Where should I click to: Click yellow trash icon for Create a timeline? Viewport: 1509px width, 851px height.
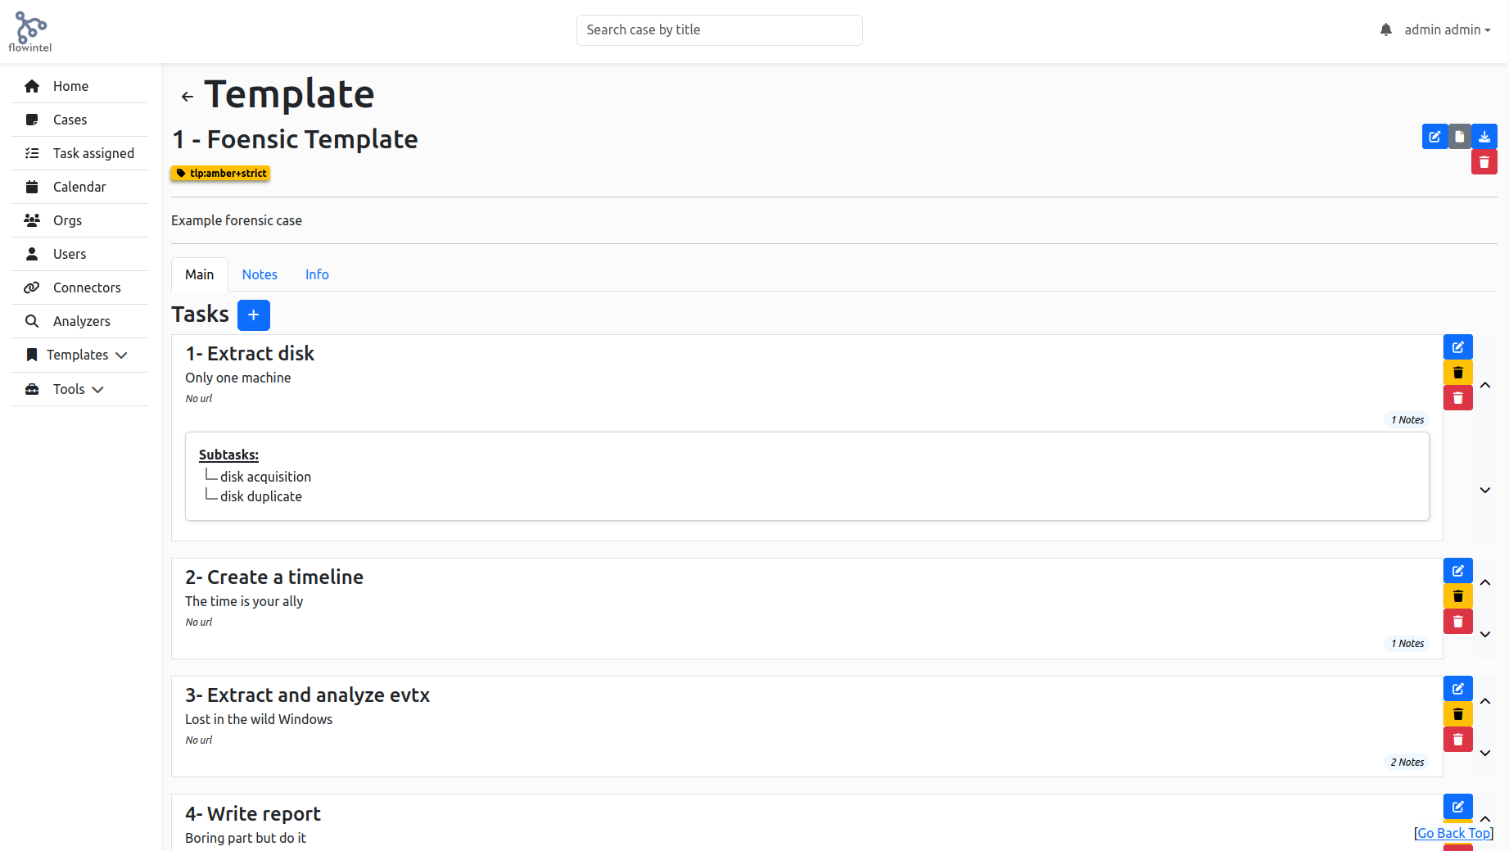click(1458, 596)
